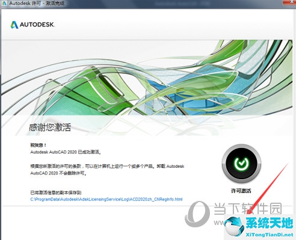Click the '祝贺您!' congratulation text
The image size is (296, 240).
point(39,145)
